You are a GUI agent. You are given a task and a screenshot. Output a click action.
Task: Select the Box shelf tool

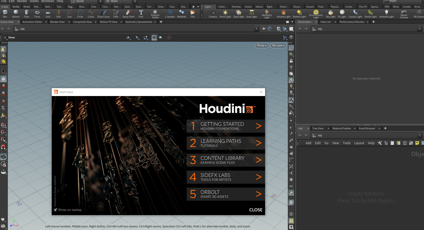(5, 14)
